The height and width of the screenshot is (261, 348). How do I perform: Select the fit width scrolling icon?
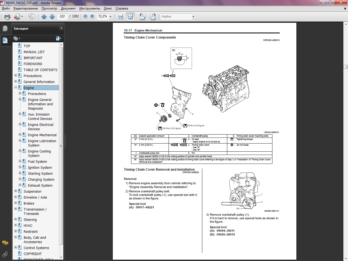(x=121, y=17)
